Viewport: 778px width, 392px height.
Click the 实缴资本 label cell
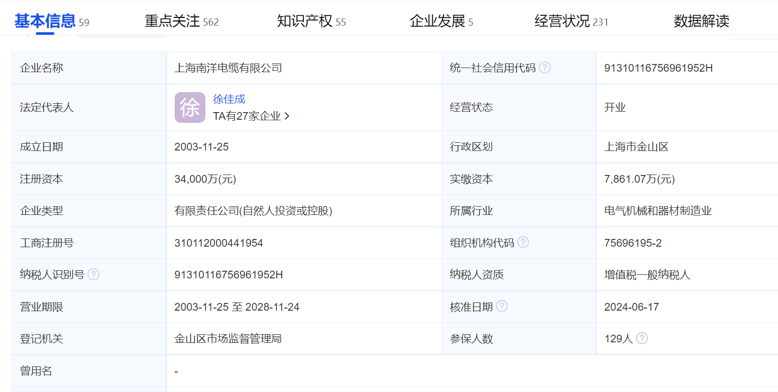[519, 179]
